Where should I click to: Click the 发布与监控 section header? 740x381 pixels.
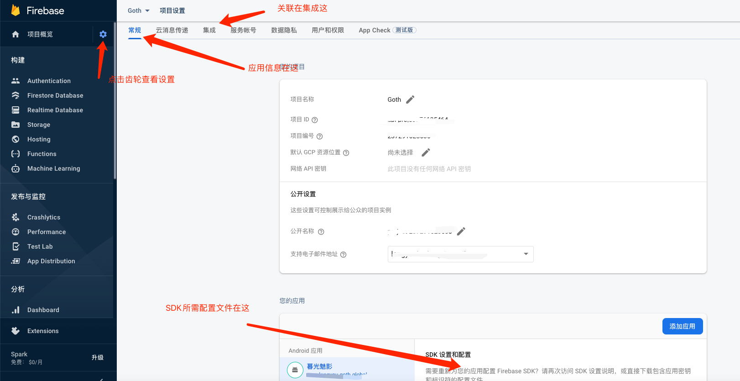click(x=28, y=197)
